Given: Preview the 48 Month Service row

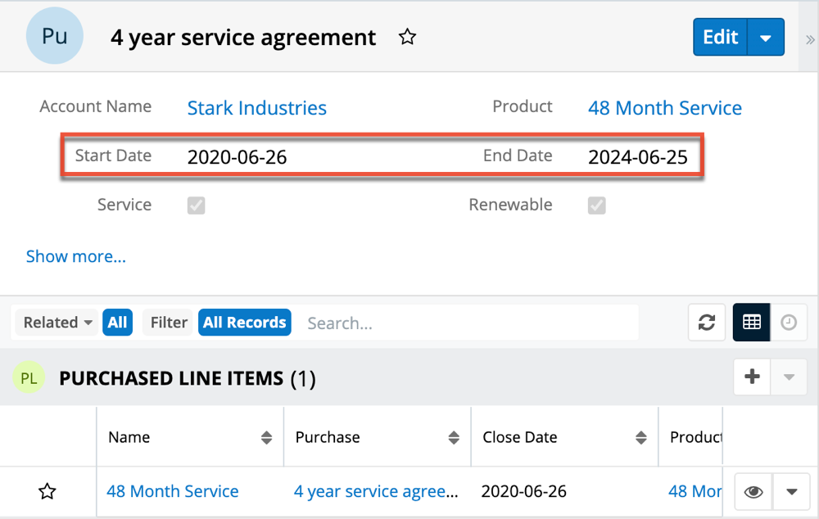Looking at the screenshot, I should point(753,491).
